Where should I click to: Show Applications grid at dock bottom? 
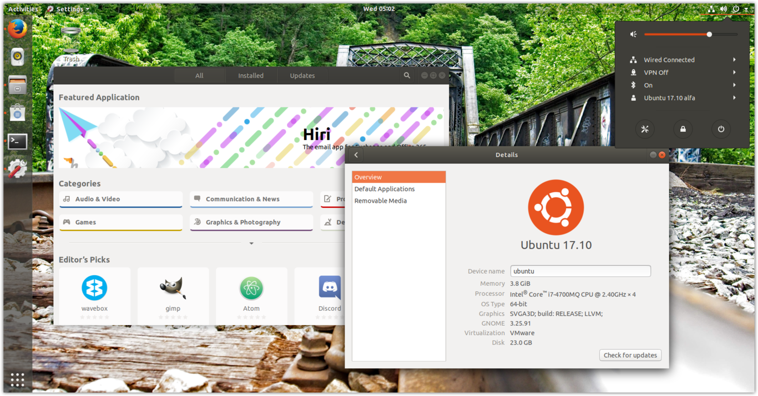coord(17,379)
